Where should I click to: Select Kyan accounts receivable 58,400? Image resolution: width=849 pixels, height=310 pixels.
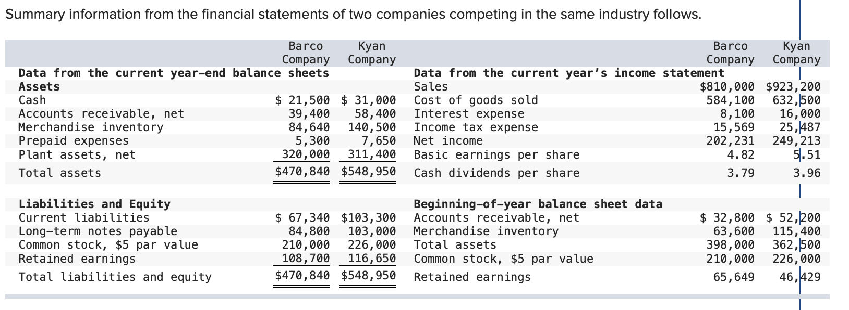(375, 113)
